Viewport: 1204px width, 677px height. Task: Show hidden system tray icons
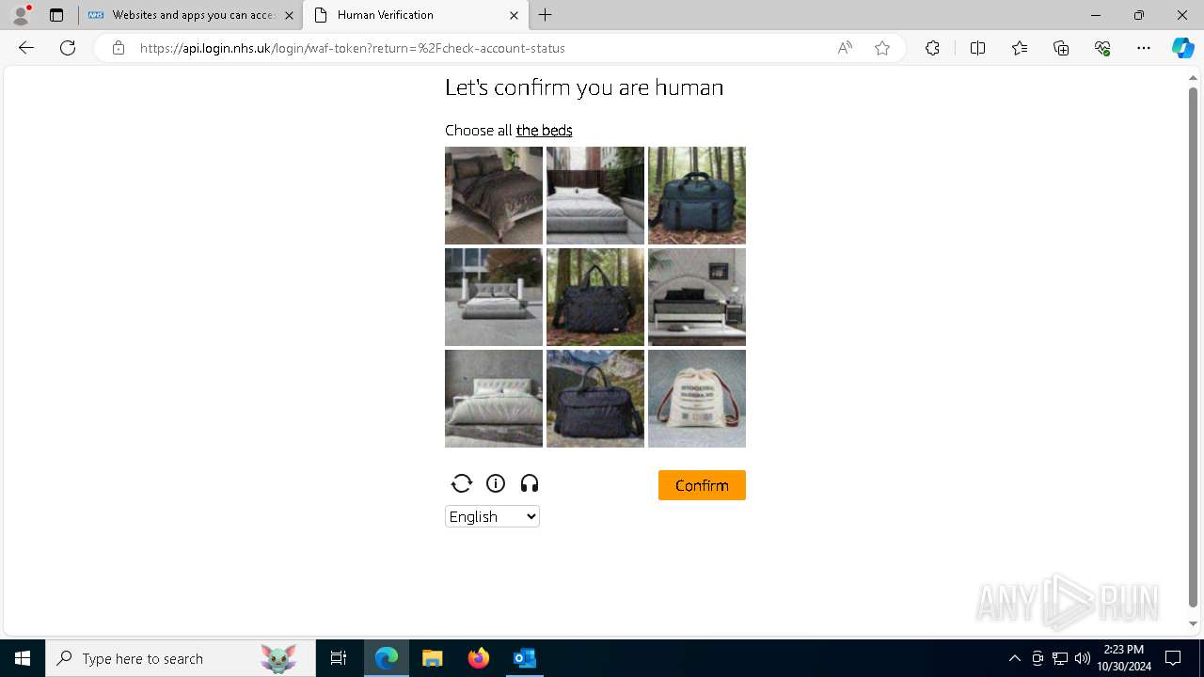1014,658
